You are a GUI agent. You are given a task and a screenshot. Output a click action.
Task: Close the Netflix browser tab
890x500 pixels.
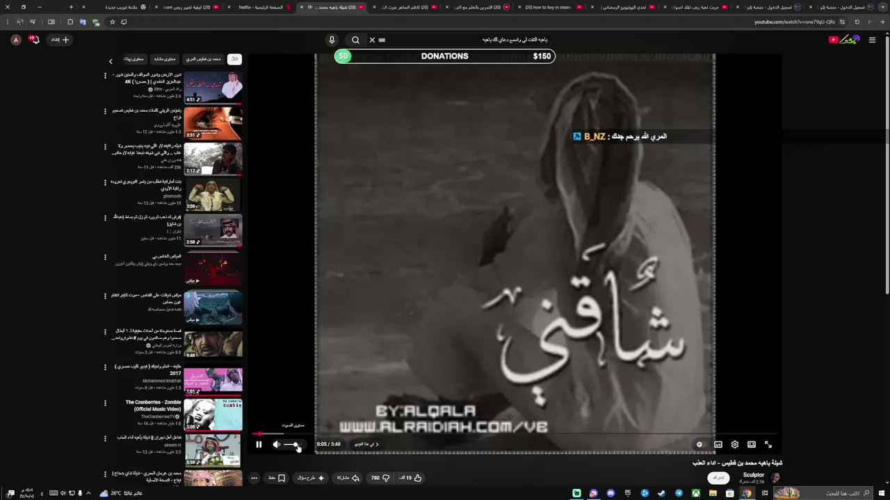(230, 7)
